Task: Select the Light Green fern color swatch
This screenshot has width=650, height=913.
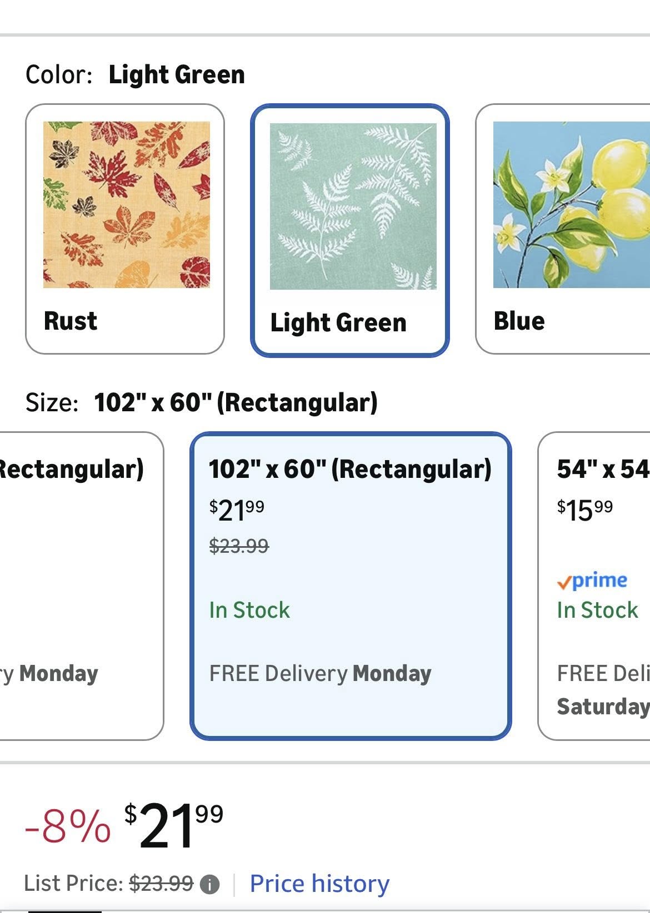Action: tap(350, 228)
